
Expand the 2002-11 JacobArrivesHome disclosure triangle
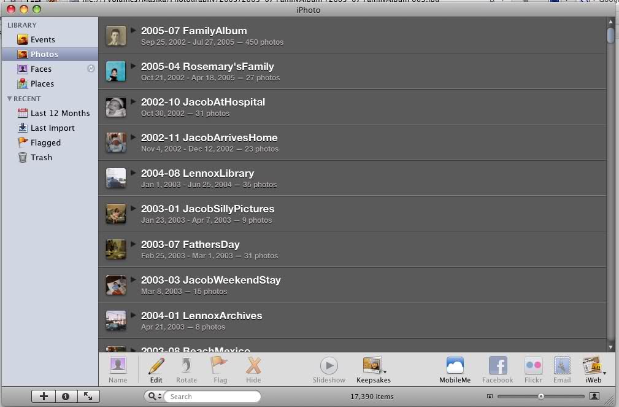point(133,137)
